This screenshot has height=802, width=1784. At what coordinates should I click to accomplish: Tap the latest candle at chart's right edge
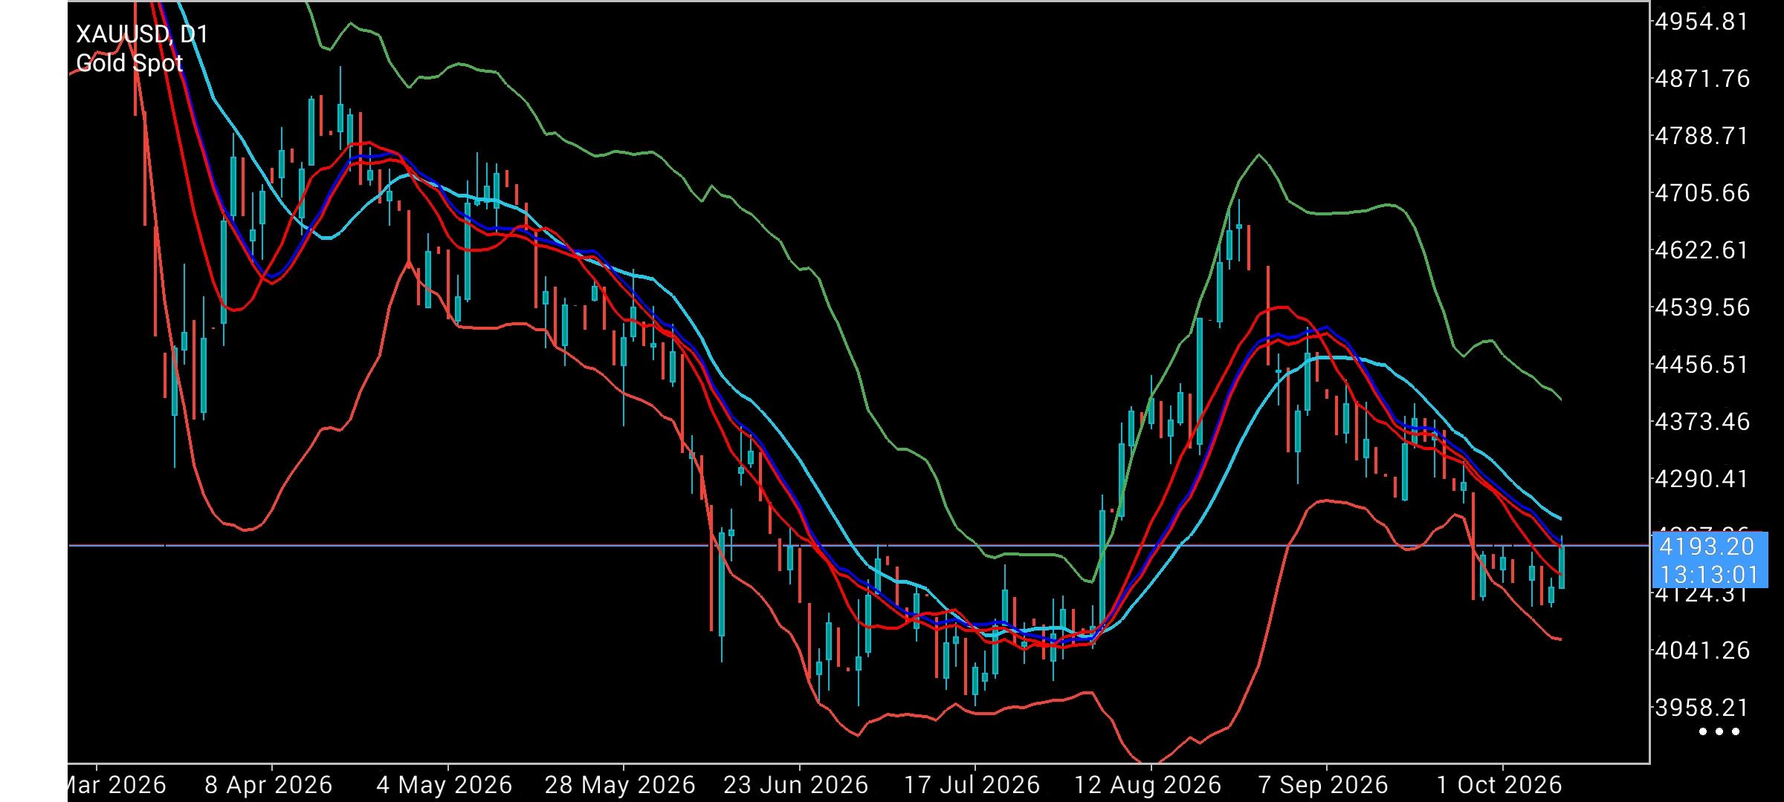point(1562,564)
